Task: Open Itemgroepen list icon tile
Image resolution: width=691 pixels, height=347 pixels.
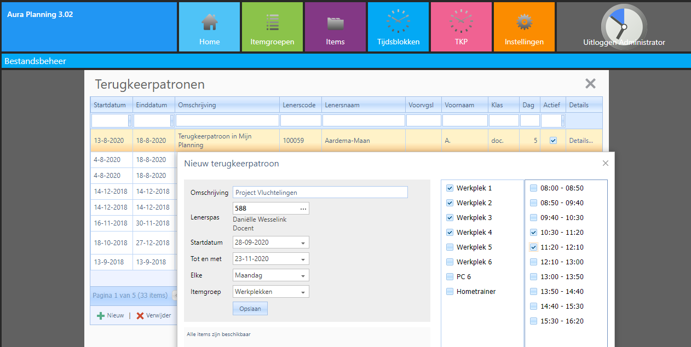Action: [272, 27]
